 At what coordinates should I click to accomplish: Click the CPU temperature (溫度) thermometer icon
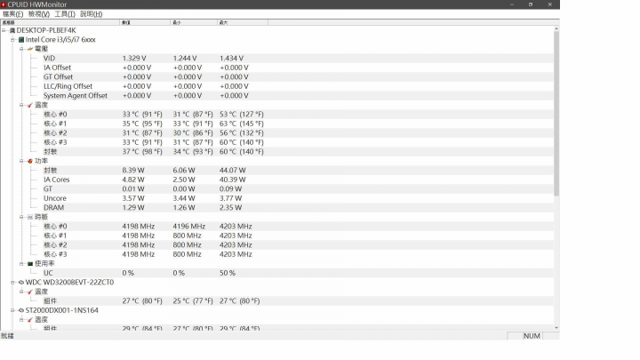[30, 105]
